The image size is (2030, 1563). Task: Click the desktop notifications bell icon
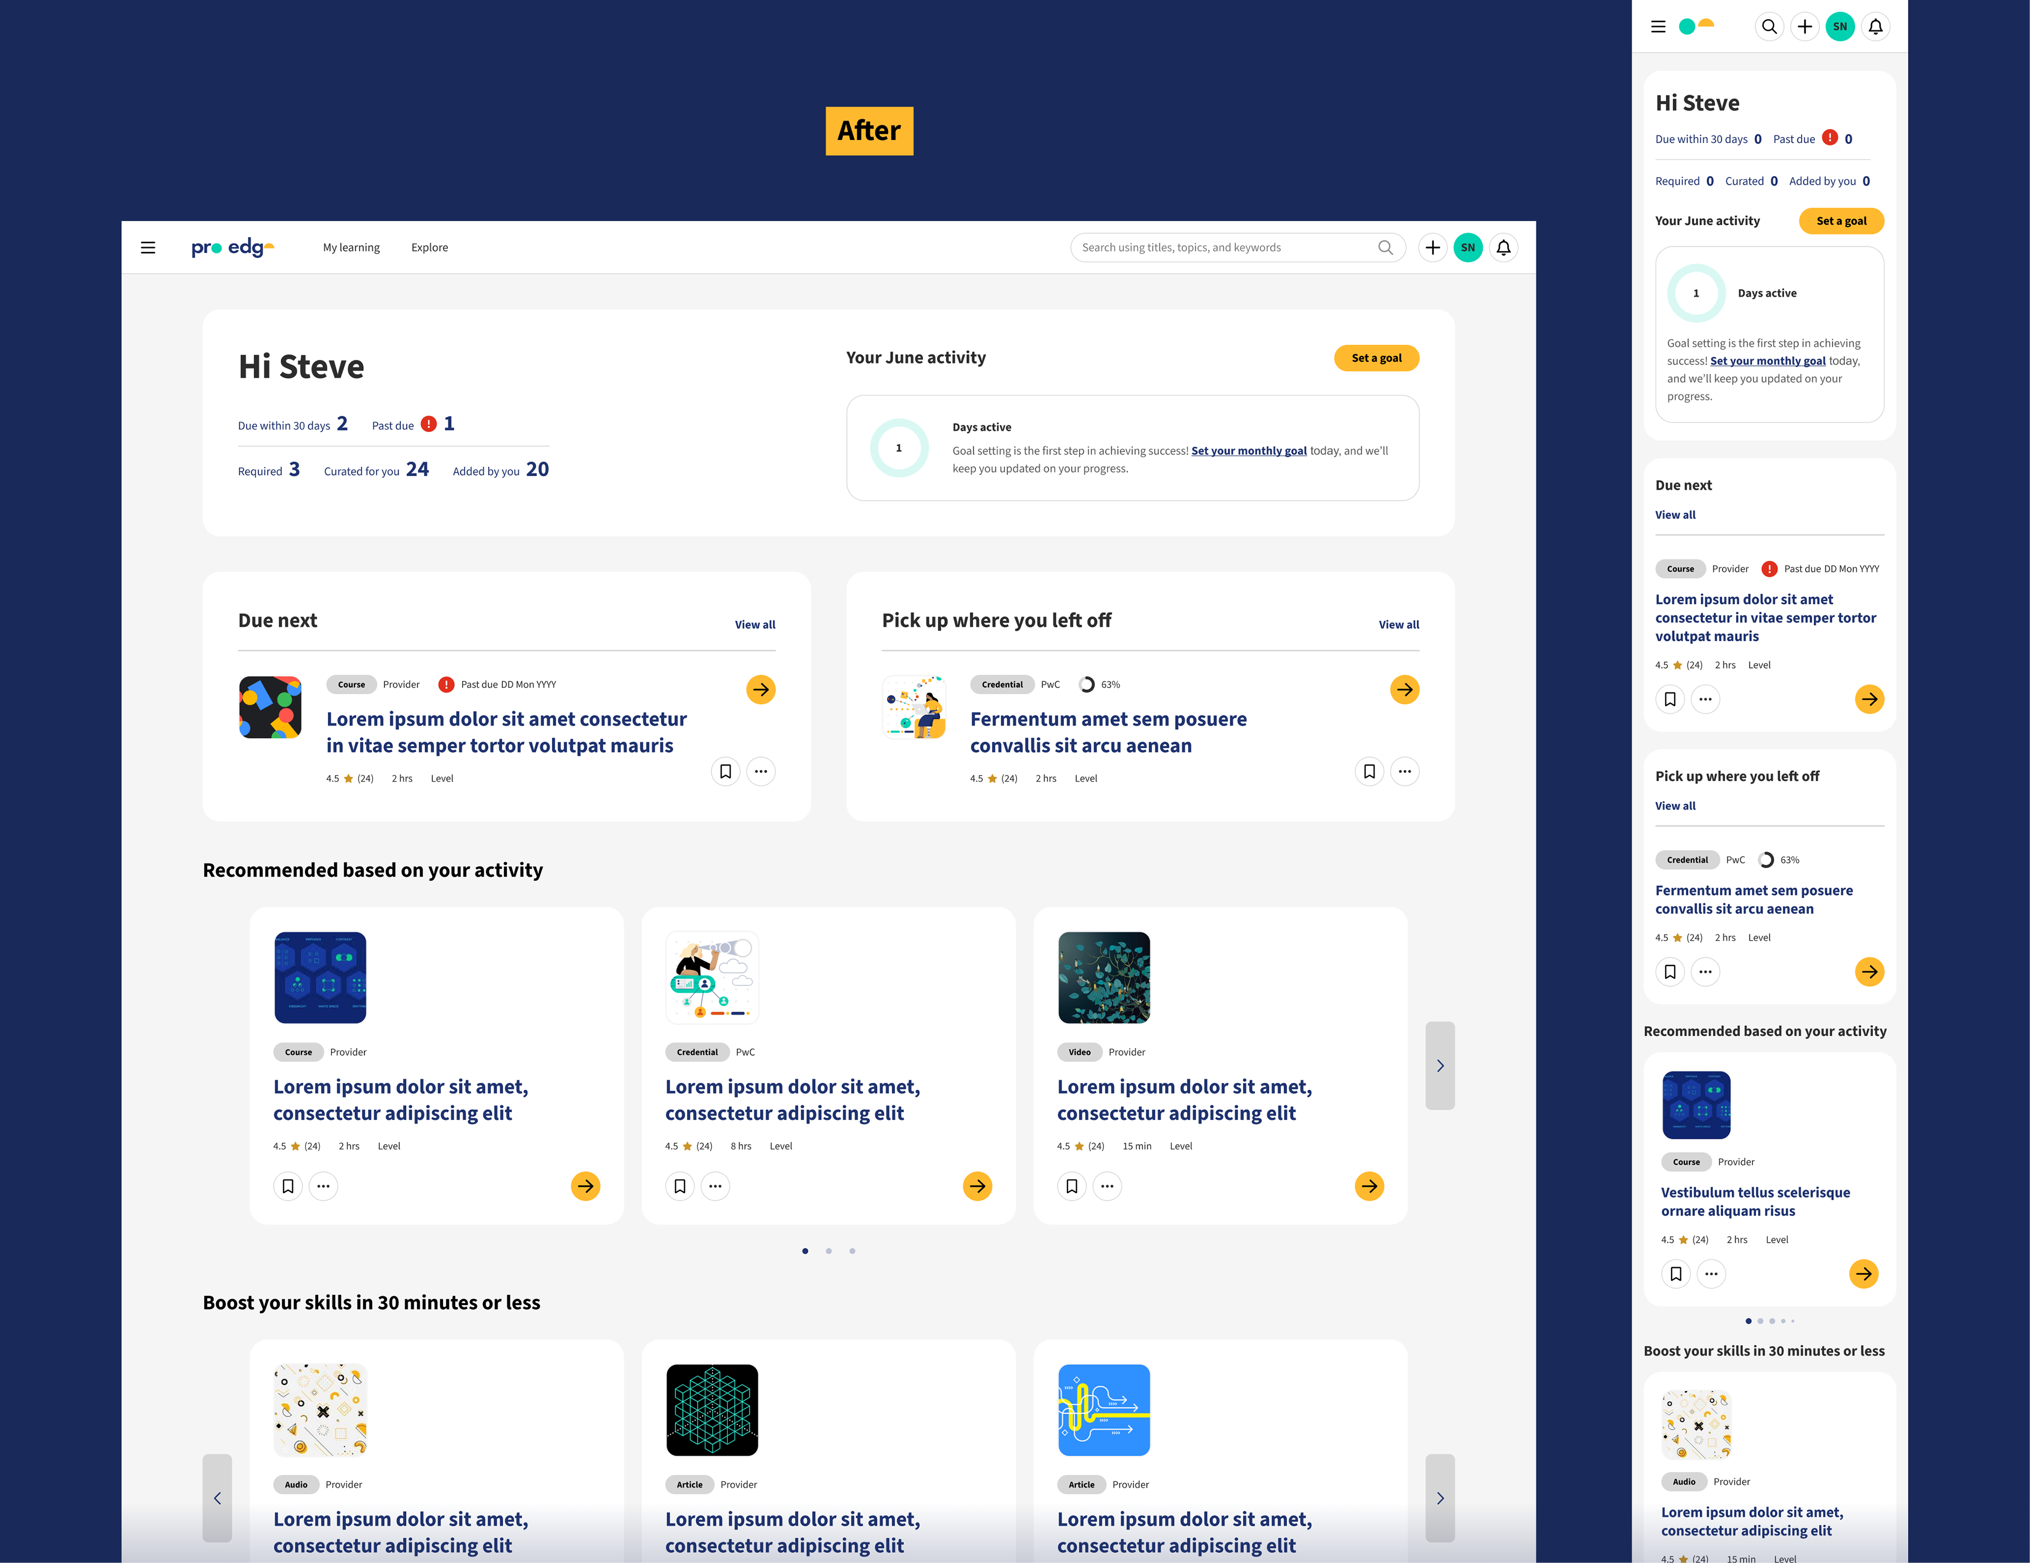(x=1503, y=247)
